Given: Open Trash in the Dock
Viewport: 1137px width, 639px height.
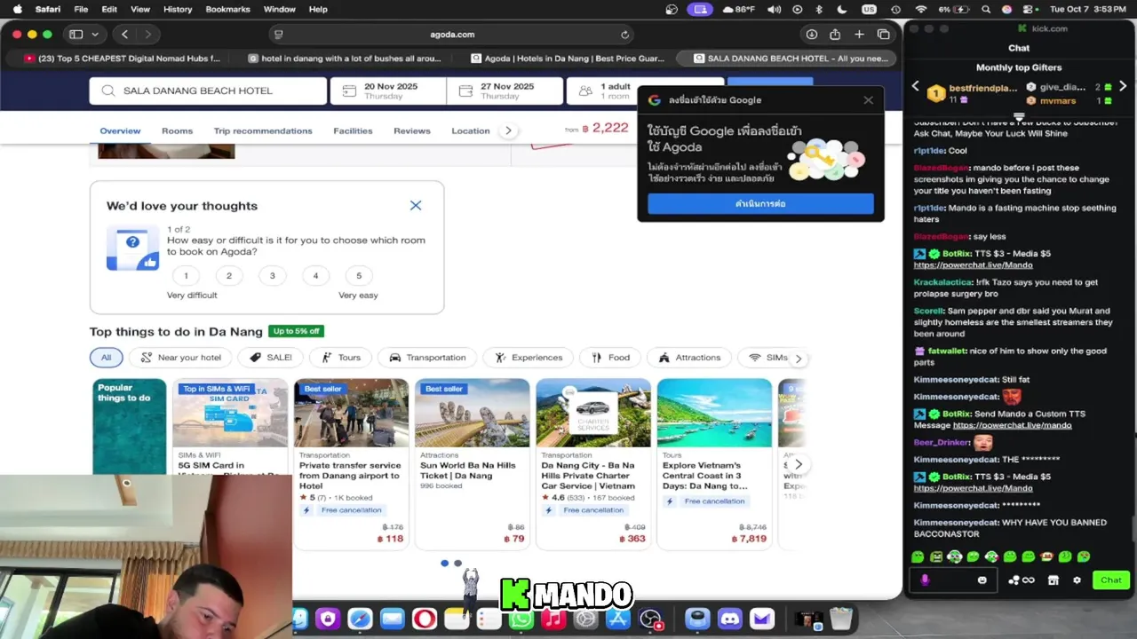Looking at the screenshot, I should click(x=841, y=619).
